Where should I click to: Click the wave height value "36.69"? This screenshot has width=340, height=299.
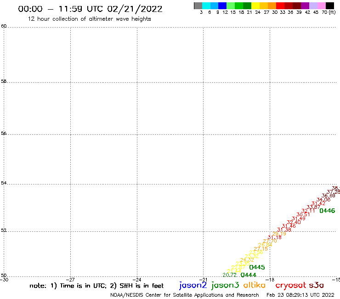click(329, 195)
